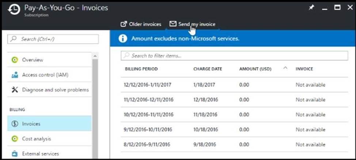The image size is (356, 160).
Task: Click Send my invoice envelope button
Action: (192, 24)
